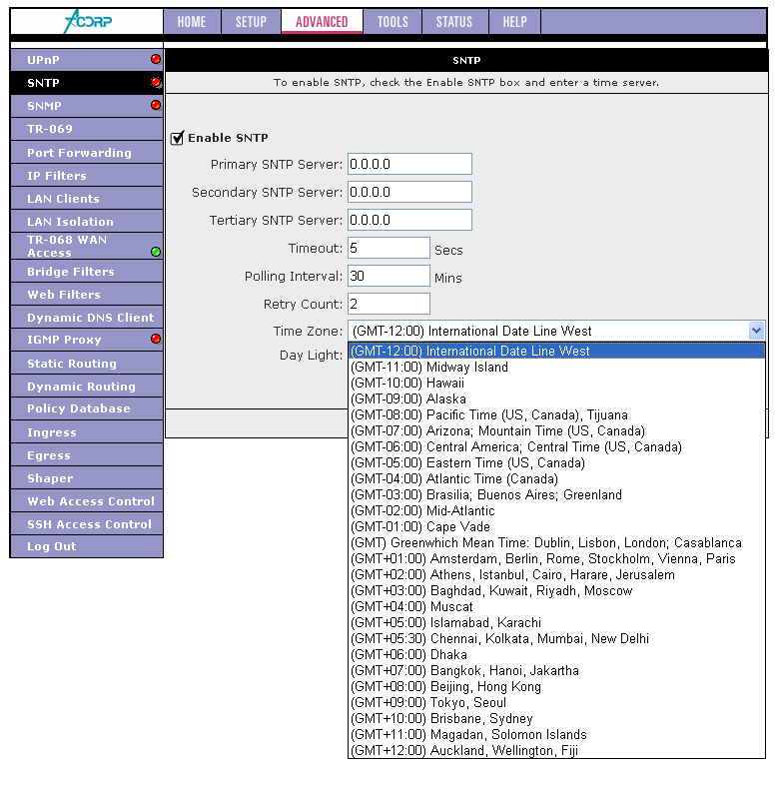Open UPnP settings in sidebar
Viewport: 778px width, 795px height.
click(86, 60)
